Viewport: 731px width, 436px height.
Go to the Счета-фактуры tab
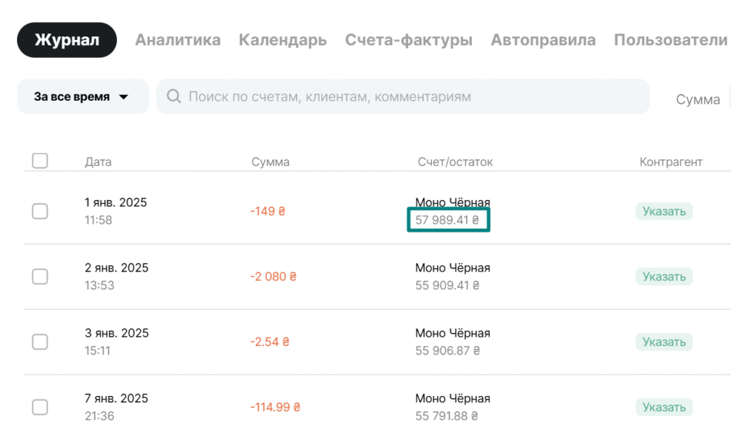click(408, 40)
